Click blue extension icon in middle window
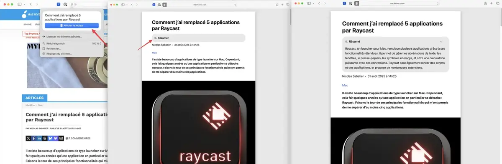502x164 pixels. click(x=154, y=5)
